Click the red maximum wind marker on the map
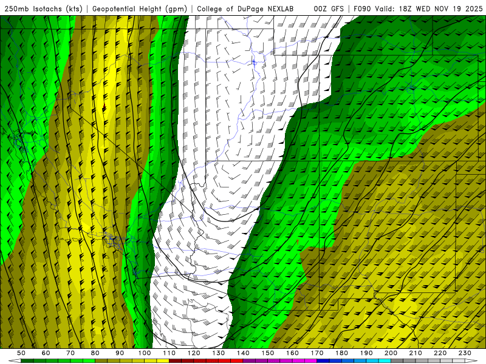The height and width of the screenshot is (364, 486). (x=104, y=107)
